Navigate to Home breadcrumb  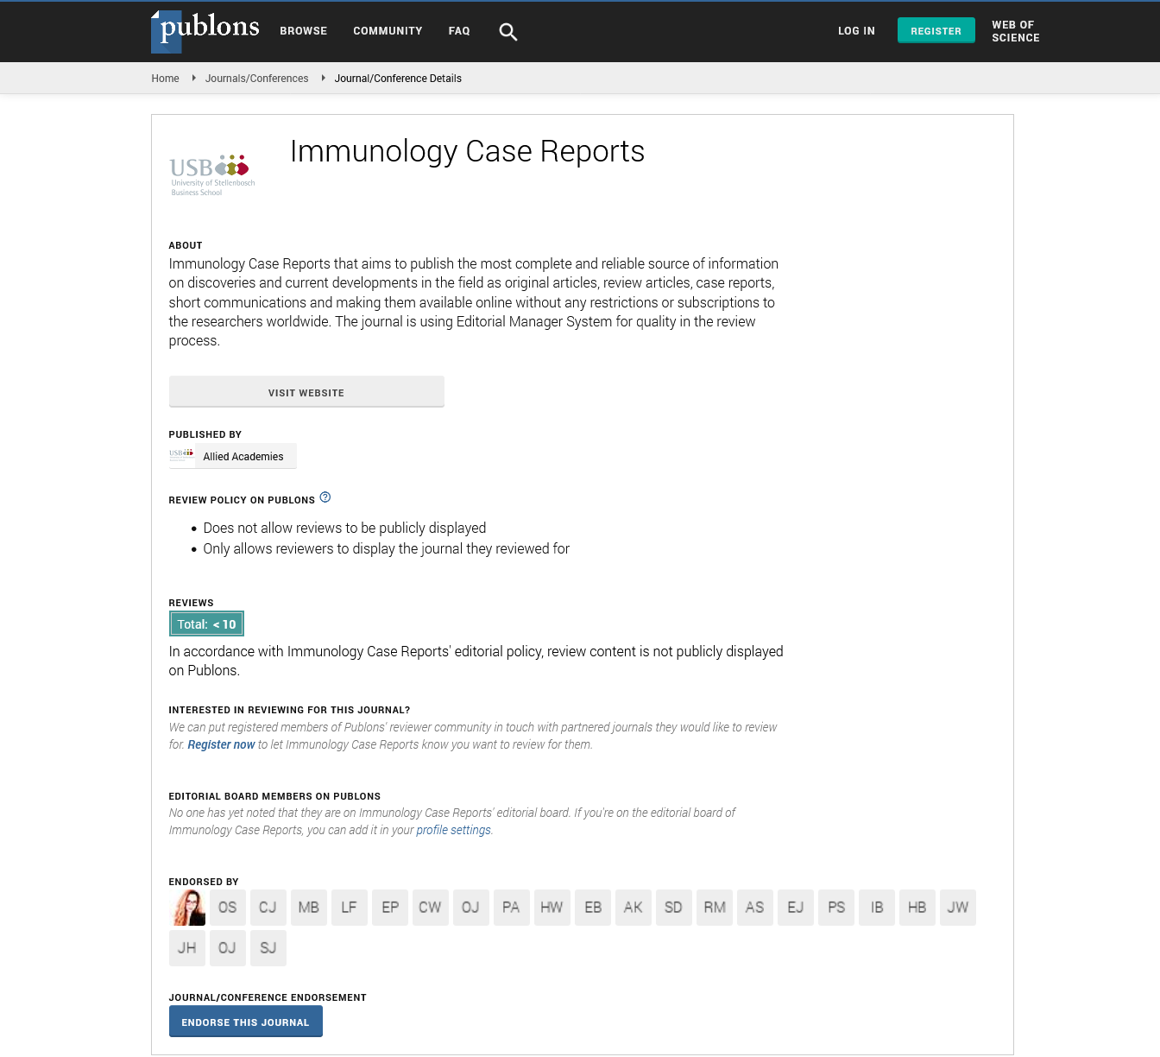click(165, 79)
